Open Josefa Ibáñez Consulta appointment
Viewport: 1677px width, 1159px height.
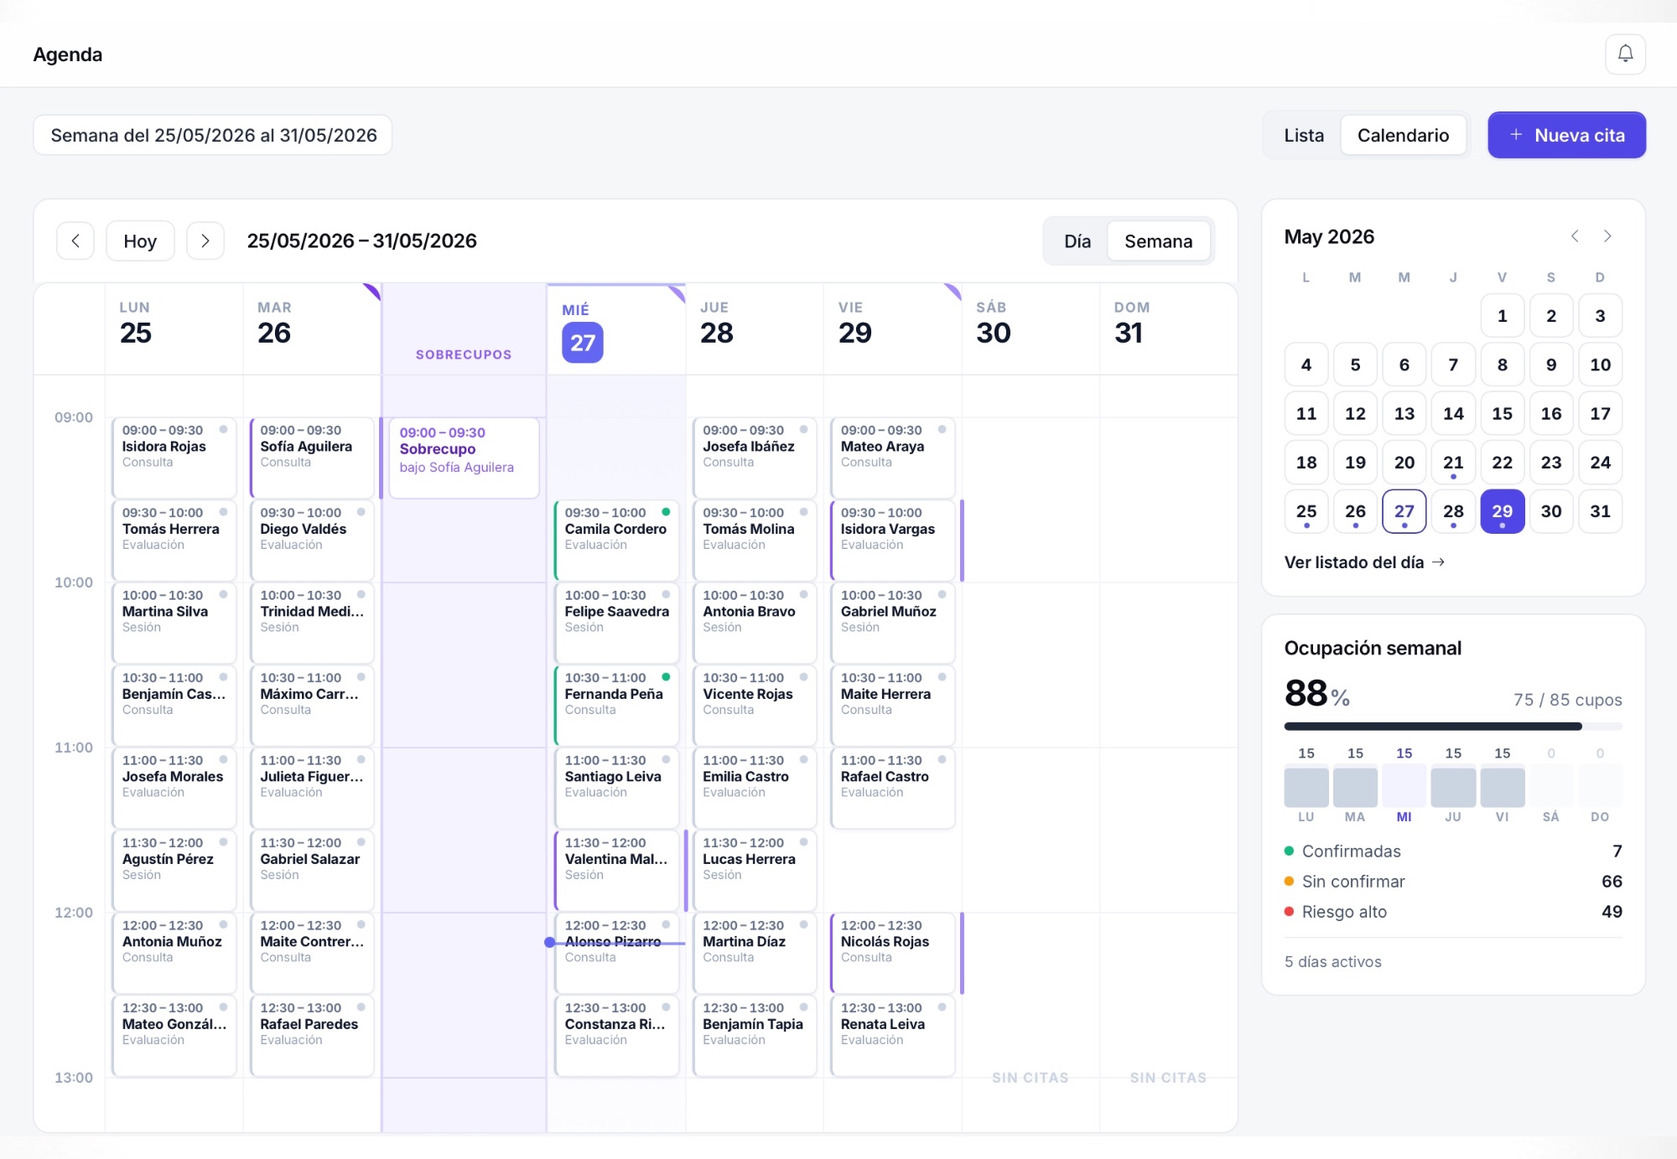(755, 458)
